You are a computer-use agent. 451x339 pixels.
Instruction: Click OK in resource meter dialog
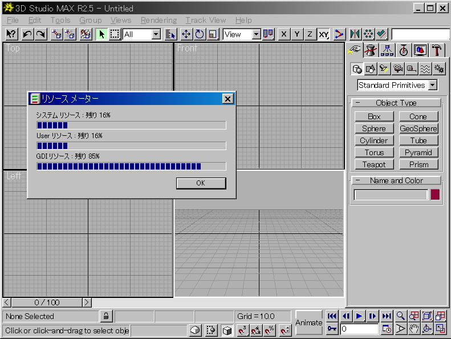click(x=201, y=183)
